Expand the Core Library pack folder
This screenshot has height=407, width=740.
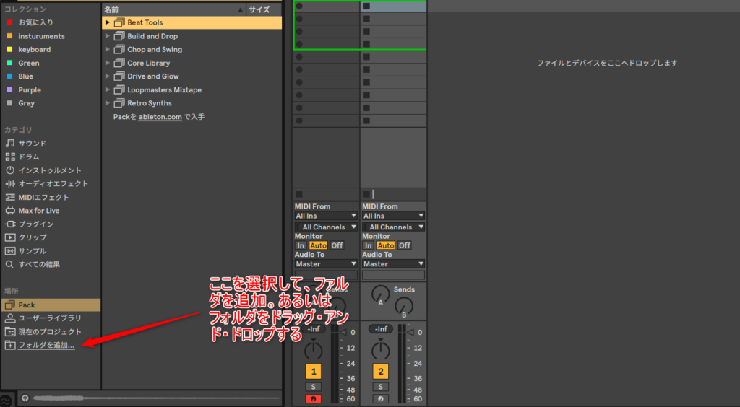108,63
